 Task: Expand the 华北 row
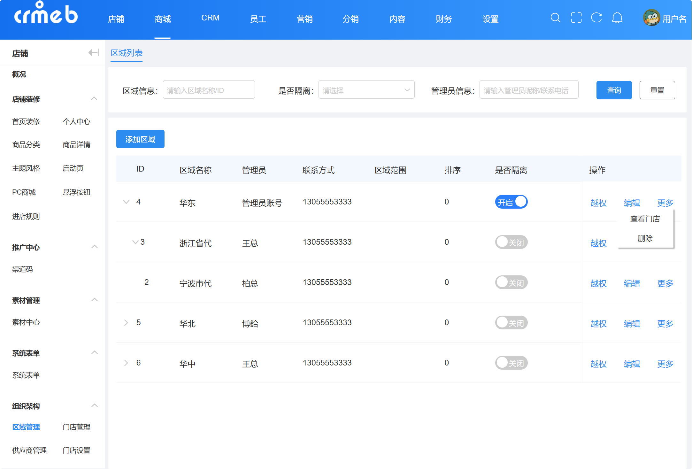126,323
